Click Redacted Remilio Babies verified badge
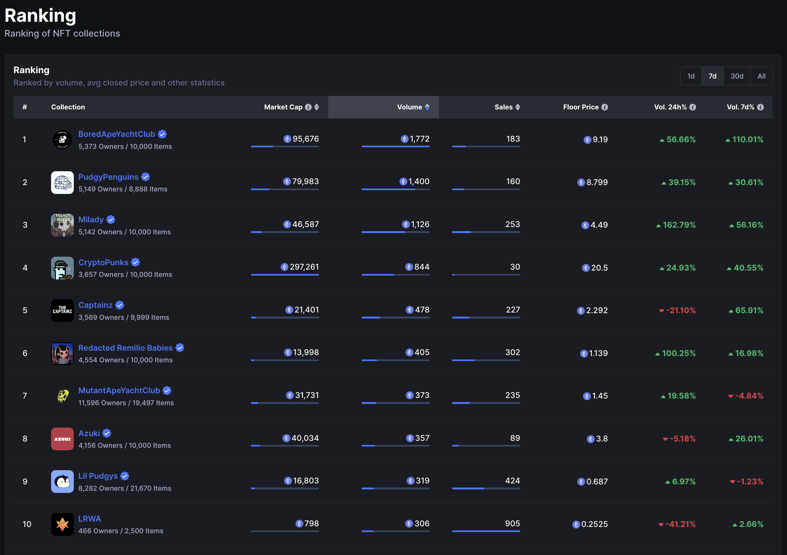Image resolution: width=787 pixels, height=555 pixels. point(180,348)
